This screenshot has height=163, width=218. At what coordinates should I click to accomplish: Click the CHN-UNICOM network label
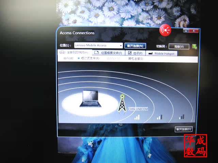click(138, 109)
